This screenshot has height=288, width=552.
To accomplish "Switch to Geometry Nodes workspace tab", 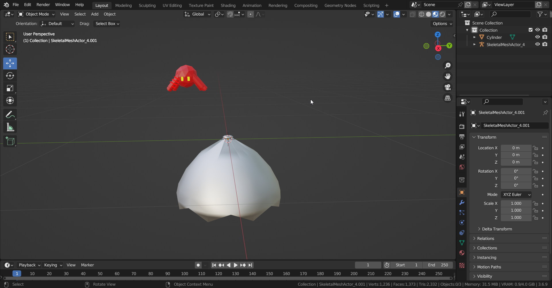I will [x=340, y=5].
